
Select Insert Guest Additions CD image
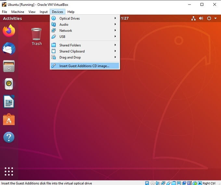click(84, 66)
